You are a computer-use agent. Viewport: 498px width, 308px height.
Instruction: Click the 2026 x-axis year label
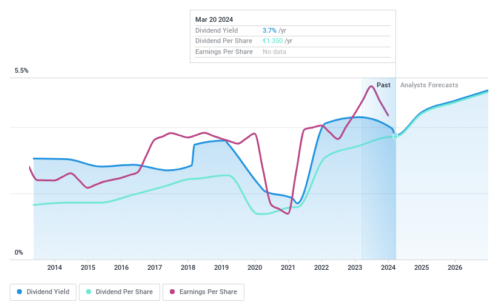pos(455,267)
